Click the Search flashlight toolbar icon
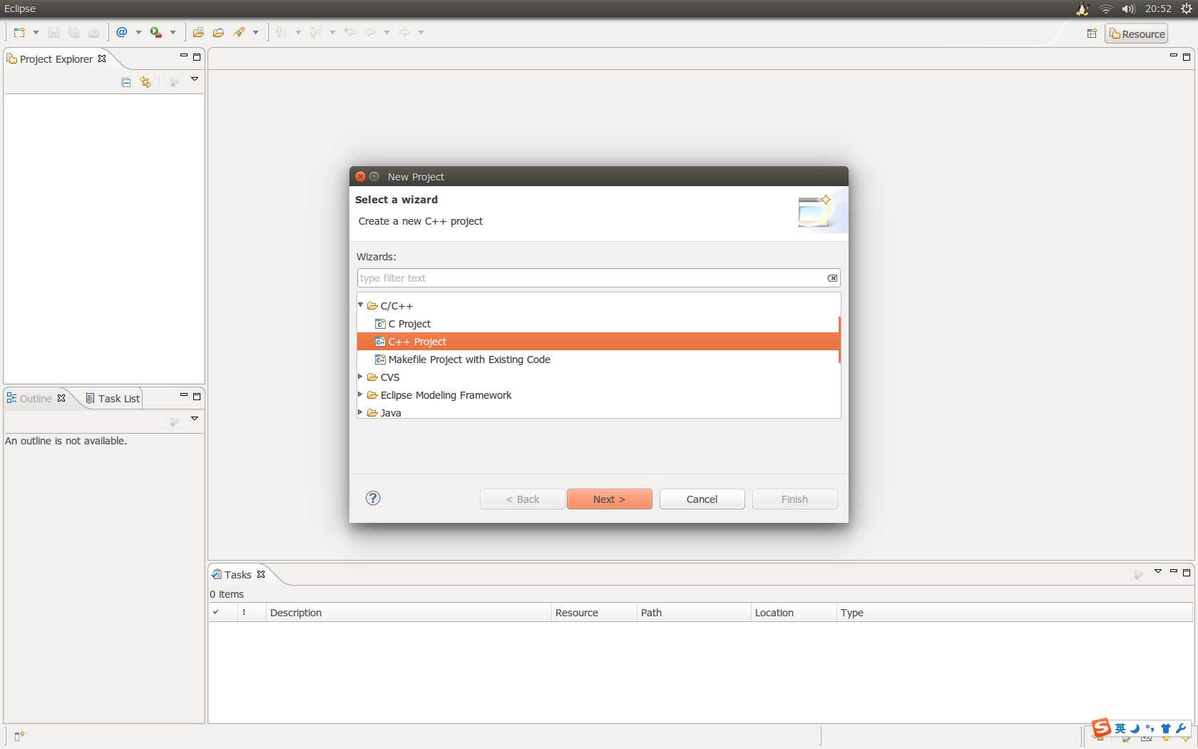 pos(239,33)
